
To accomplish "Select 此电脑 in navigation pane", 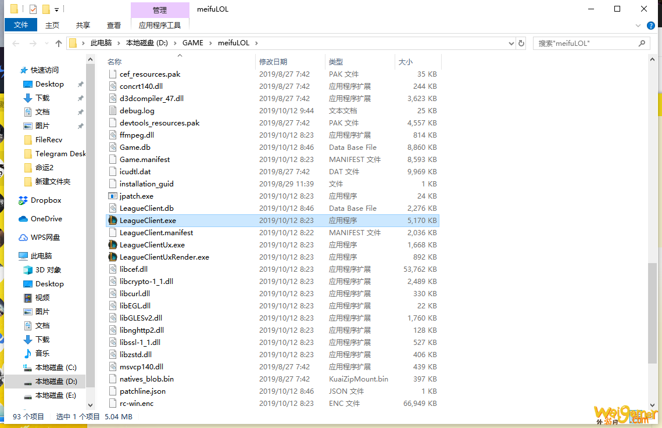I will click(41, 256).
